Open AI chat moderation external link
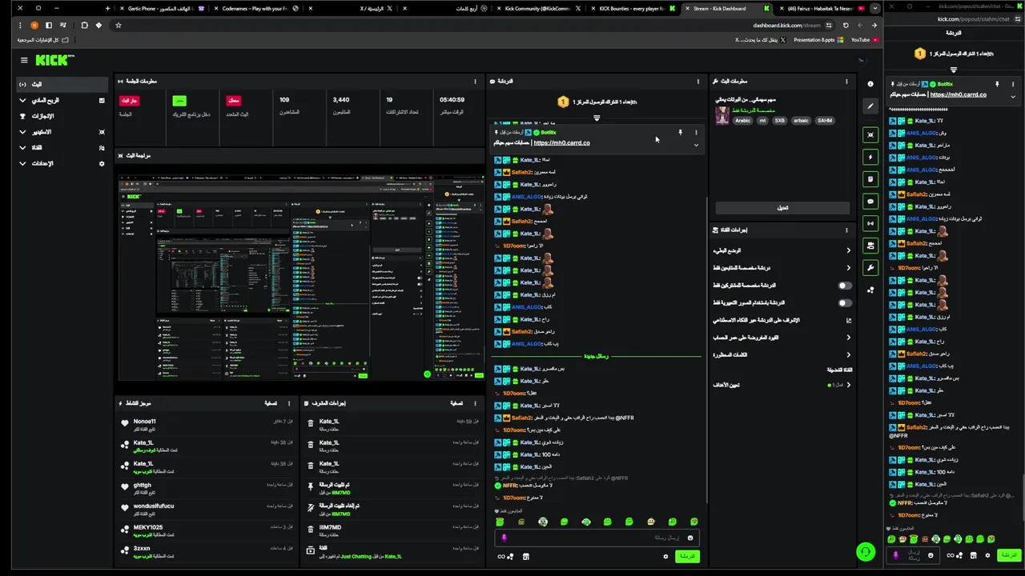 pos(848,320)
